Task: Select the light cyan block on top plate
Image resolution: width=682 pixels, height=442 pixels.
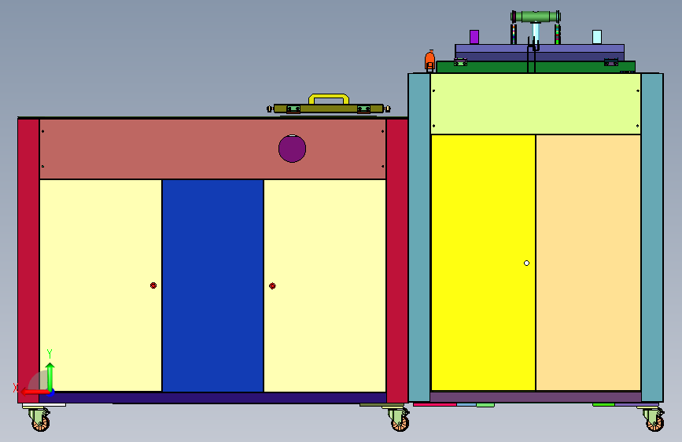Action: [597, 37]
